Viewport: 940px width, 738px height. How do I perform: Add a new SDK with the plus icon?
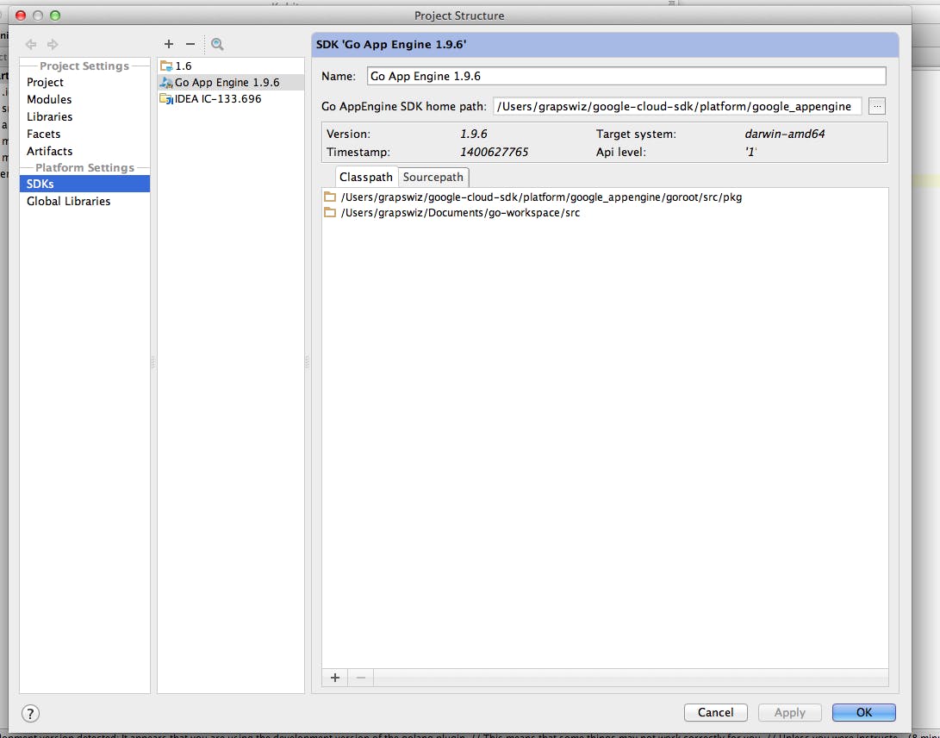tap(169, 44)
